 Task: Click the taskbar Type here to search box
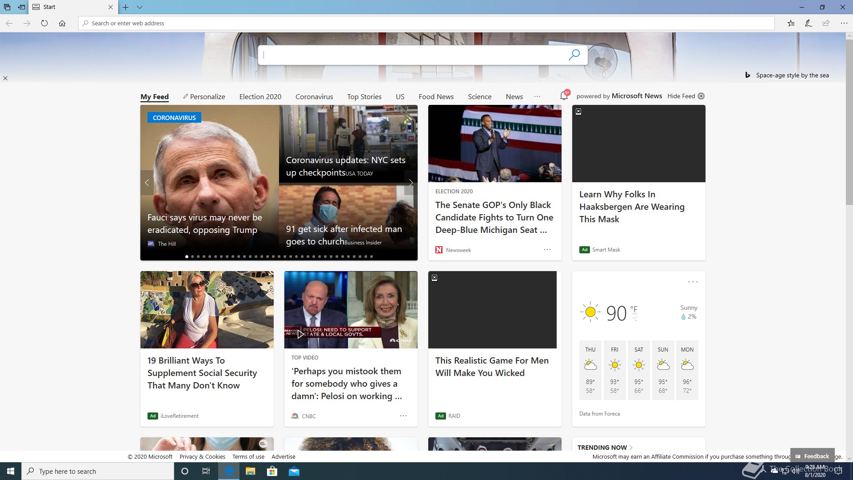tap(98, 471)
